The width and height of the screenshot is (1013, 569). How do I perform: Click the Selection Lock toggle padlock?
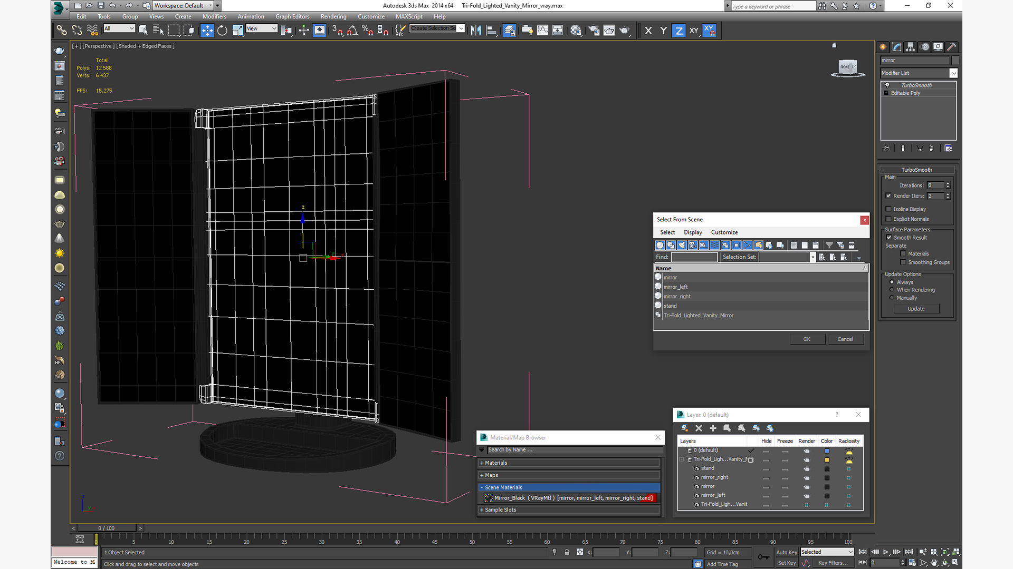click(567, 552)
